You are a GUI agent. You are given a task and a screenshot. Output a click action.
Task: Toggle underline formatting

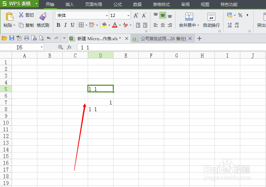click(x=73, y=25)
